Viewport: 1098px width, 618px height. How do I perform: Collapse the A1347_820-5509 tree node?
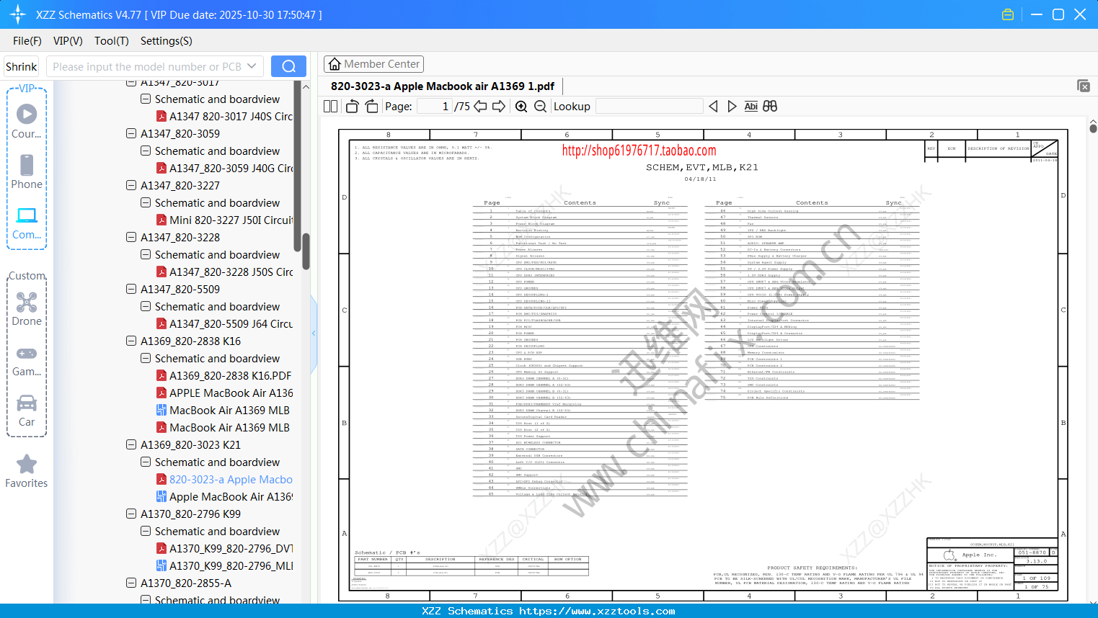131,289
